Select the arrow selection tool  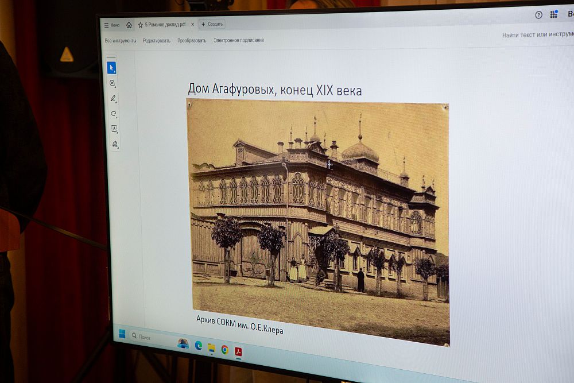click(x=111, y=68)
